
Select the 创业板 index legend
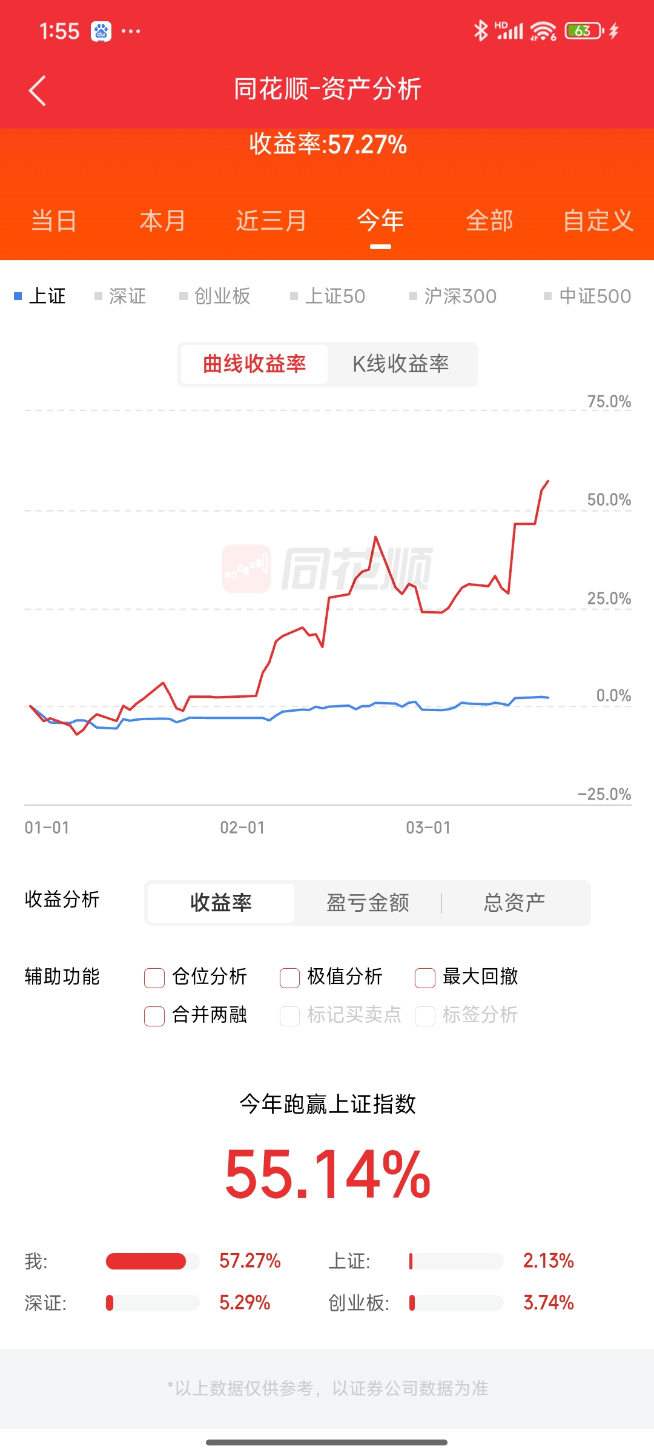point(216,296)
